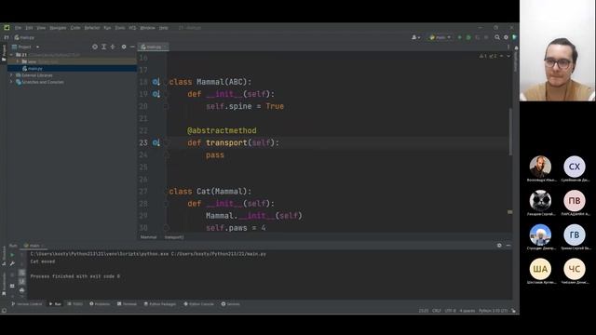Click override gutter icon on line 18
The width and height of the screenshot is (596, 335).
point(156,82)
